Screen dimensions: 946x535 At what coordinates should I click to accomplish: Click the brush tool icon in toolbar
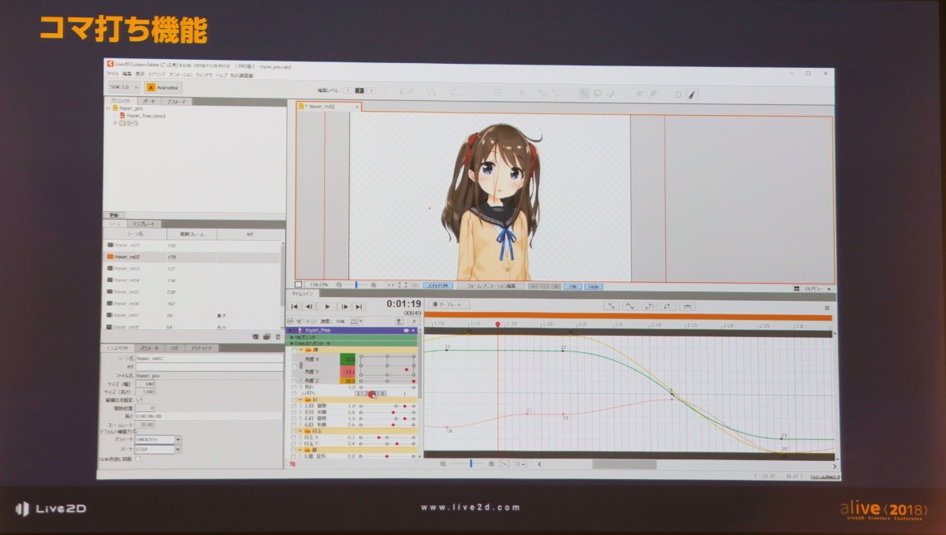pos(691,94)
